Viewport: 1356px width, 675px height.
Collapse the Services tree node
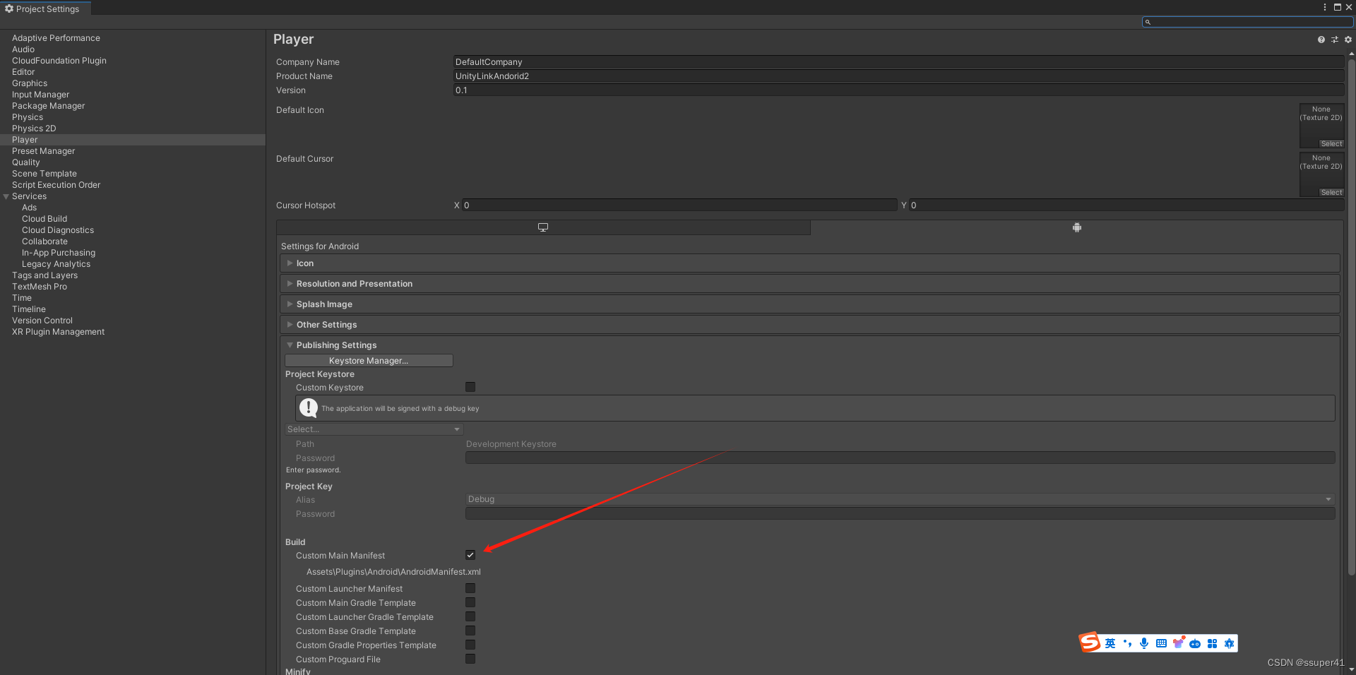click(6, 196)
